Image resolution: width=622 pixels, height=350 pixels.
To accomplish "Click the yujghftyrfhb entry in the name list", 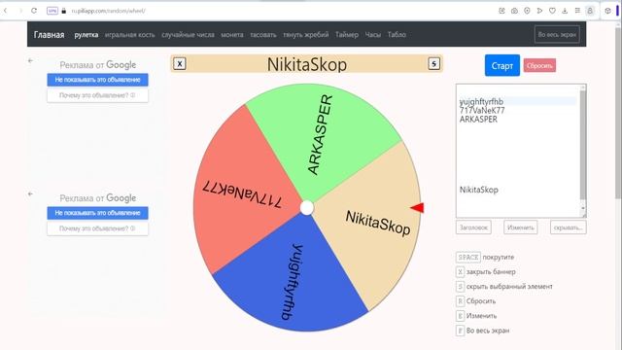I will click(x=481, y=101).
